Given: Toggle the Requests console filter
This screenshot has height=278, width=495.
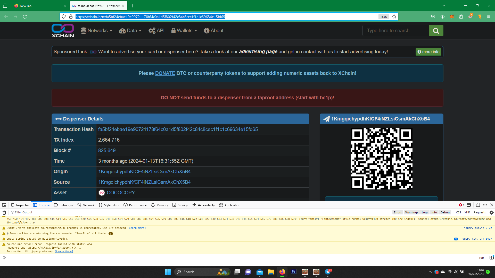Looking at the screenshot, I should click(480, 212).
